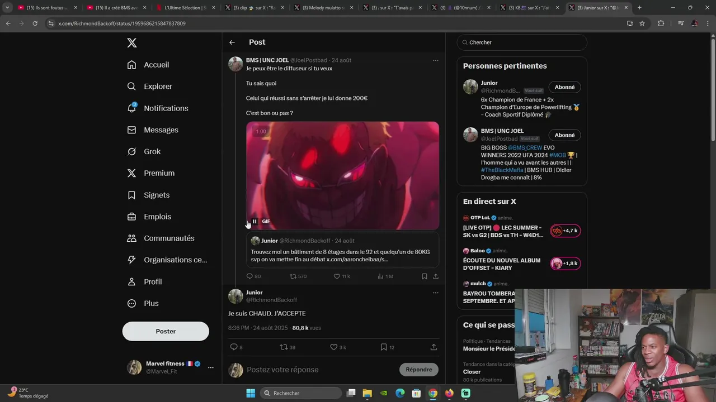Bookmark page with star icon
This screenshot has width=716, height=402.
coord(642,23)
